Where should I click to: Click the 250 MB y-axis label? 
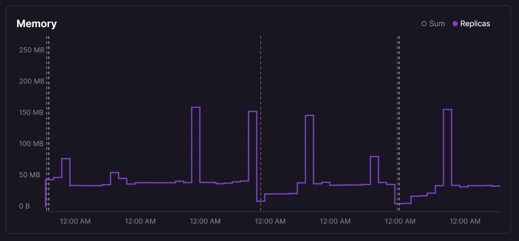(x=31, y=50)
